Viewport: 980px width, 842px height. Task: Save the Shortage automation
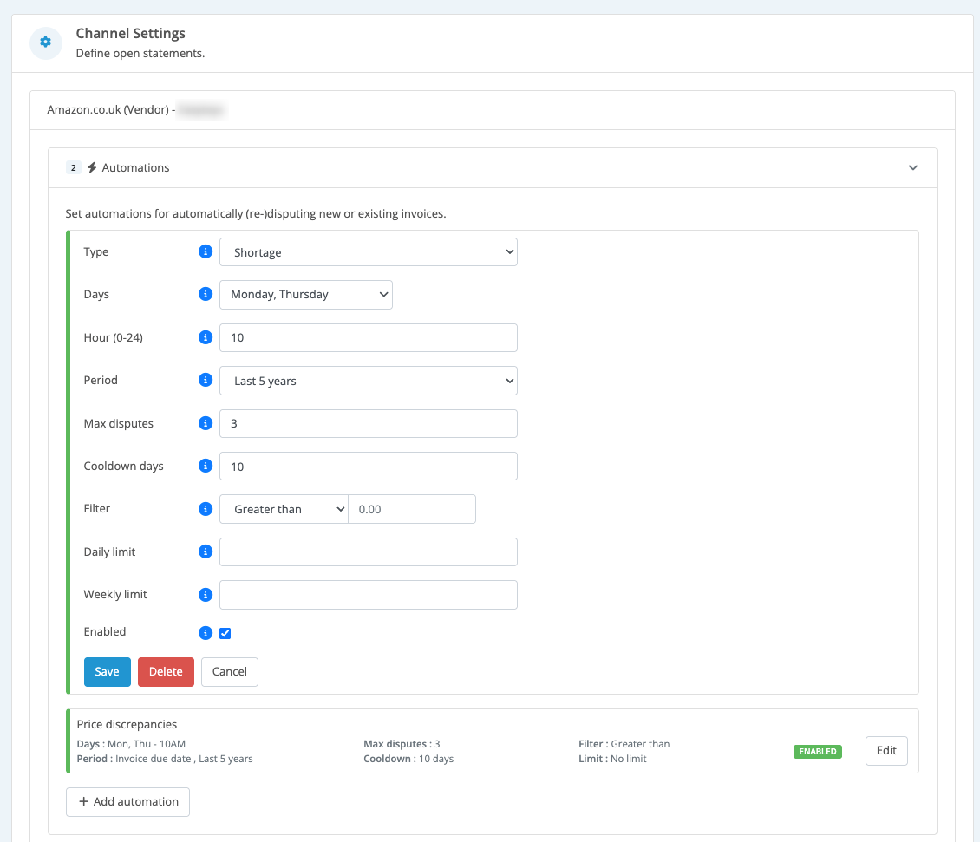(x=107, y=671)
